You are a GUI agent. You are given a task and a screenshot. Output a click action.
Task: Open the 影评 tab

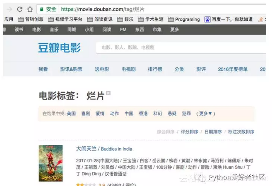pos(201,69)
